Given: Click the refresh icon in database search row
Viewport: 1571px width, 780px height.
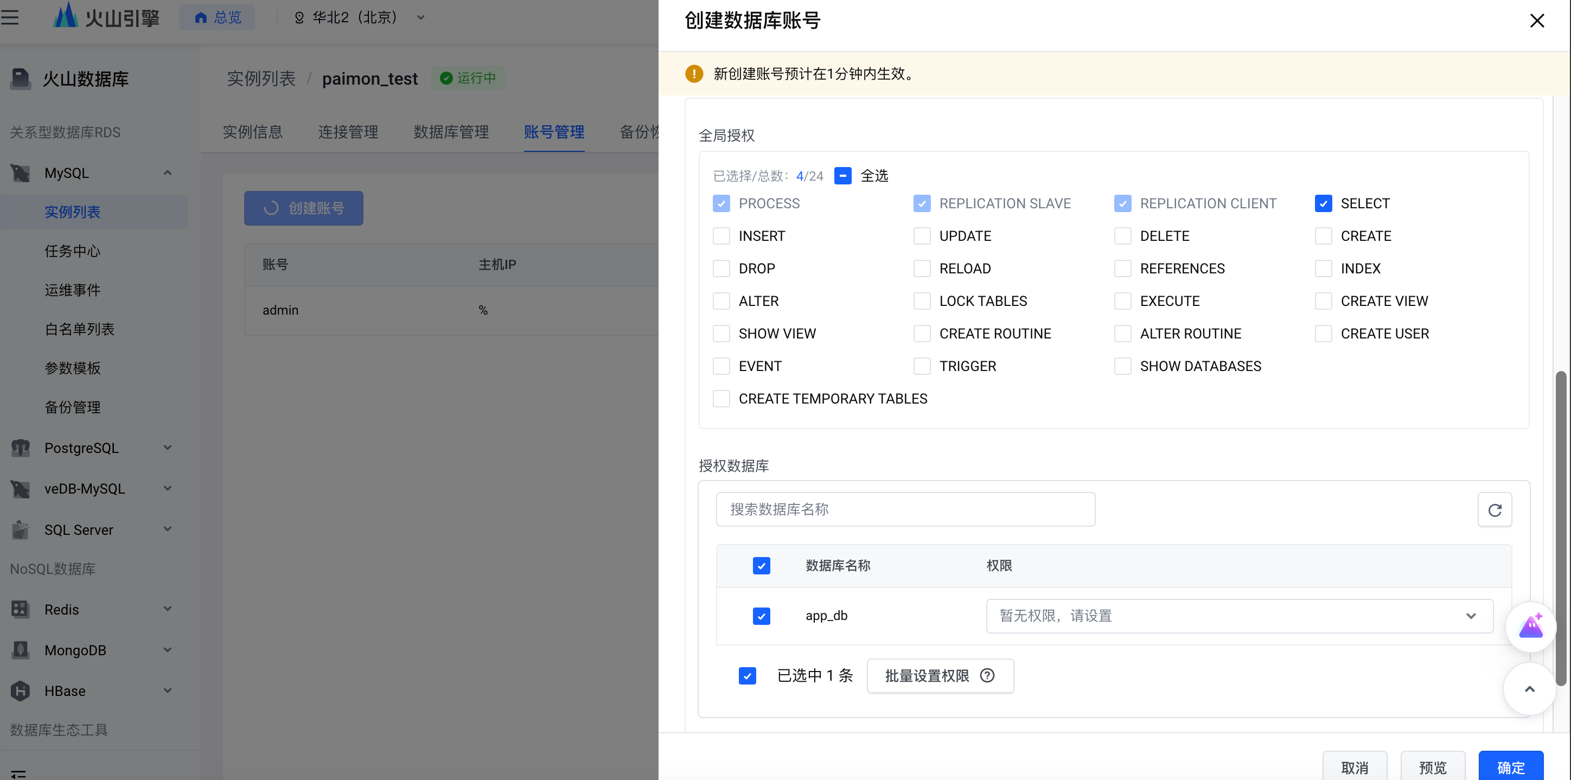Looking at the screenshot, I should click(x=1494, y=510).
